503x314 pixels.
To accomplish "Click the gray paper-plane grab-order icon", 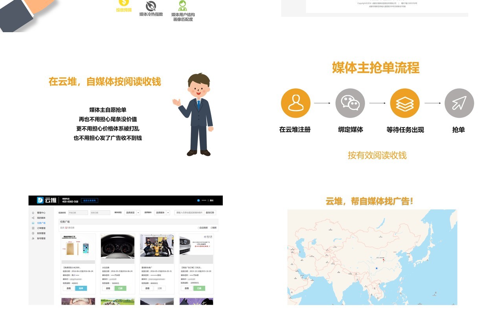I will click(x=459, y=103).
